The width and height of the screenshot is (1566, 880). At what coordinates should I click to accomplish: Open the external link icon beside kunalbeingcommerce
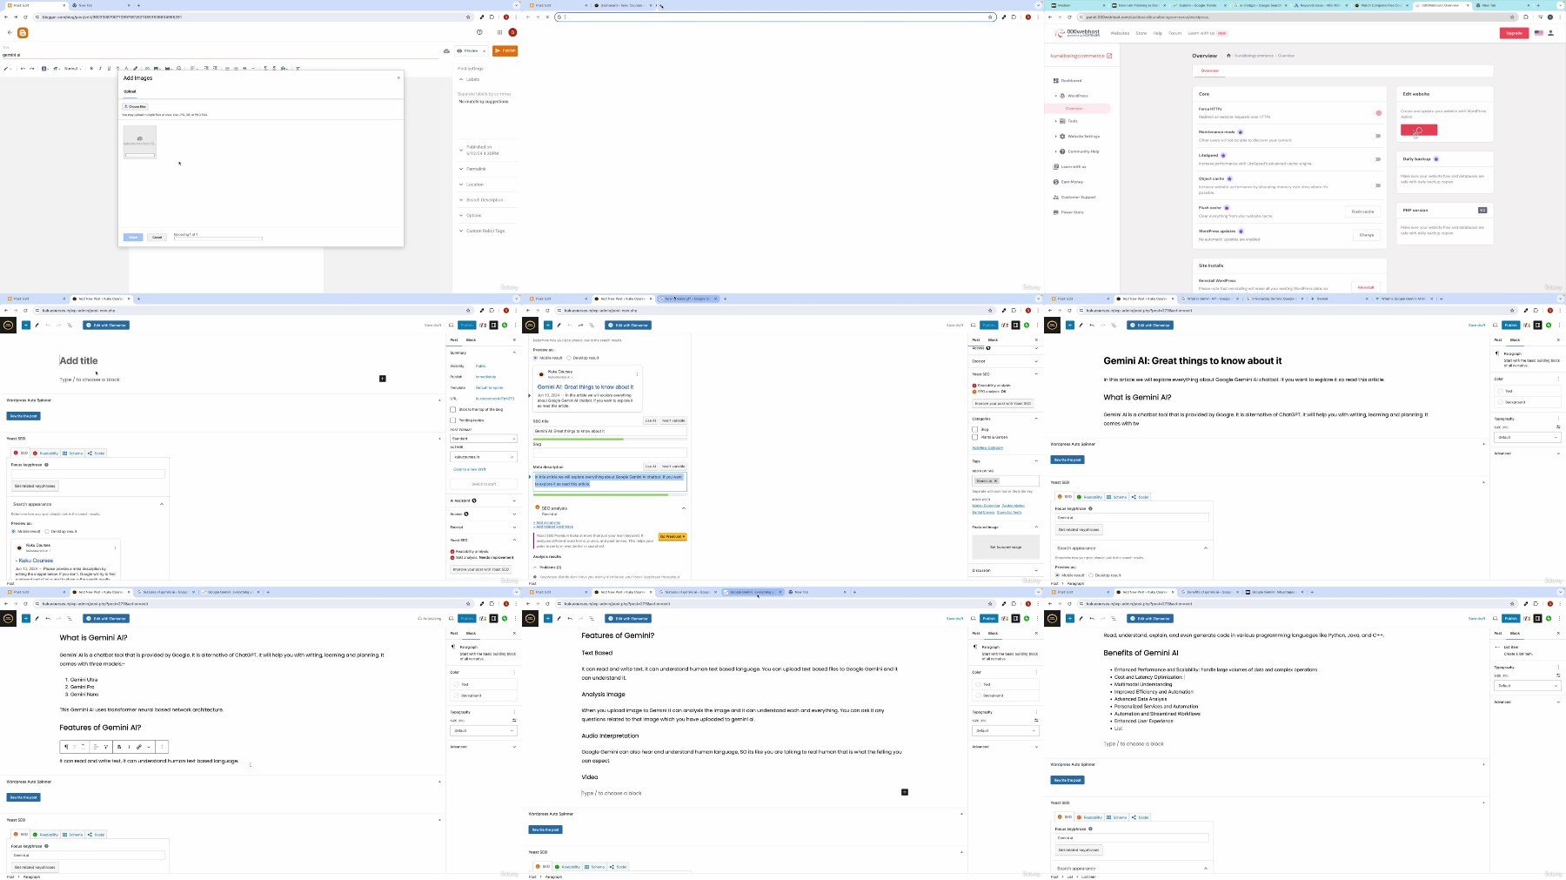point(1109,56)
